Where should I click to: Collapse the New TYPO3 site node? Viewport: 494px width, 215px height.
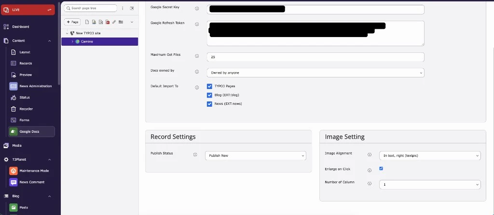tap(67, 33)
